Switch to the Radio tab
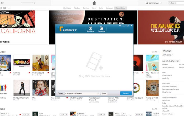This screenshot has width=184, height=116. 101,8
